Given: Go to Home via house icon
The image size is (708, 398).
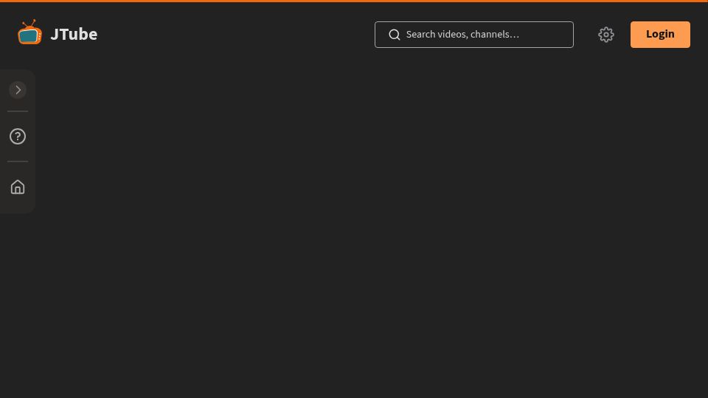Looking at the screenshot, I should pyautogui.click(x=18, y=186).
